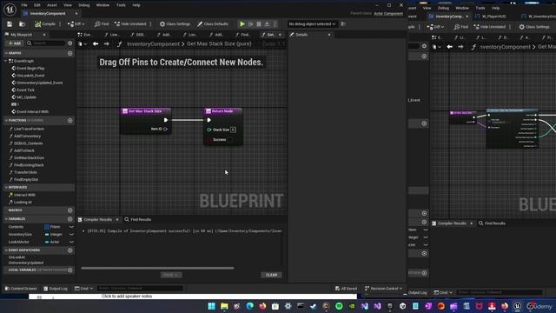Screen dimensions: 556x313
Task: Open the File menu
Action: 24,5
